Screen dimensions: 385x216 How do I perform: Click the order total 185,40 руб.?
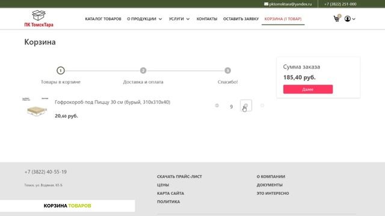click(300, 77)
